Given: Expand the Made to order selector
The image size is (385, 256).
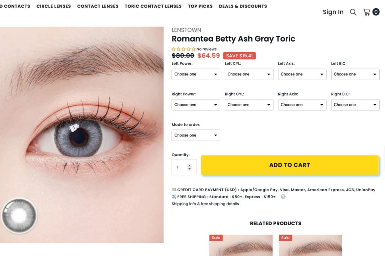Looking at the screenshot, I should [x=196, y=135].
